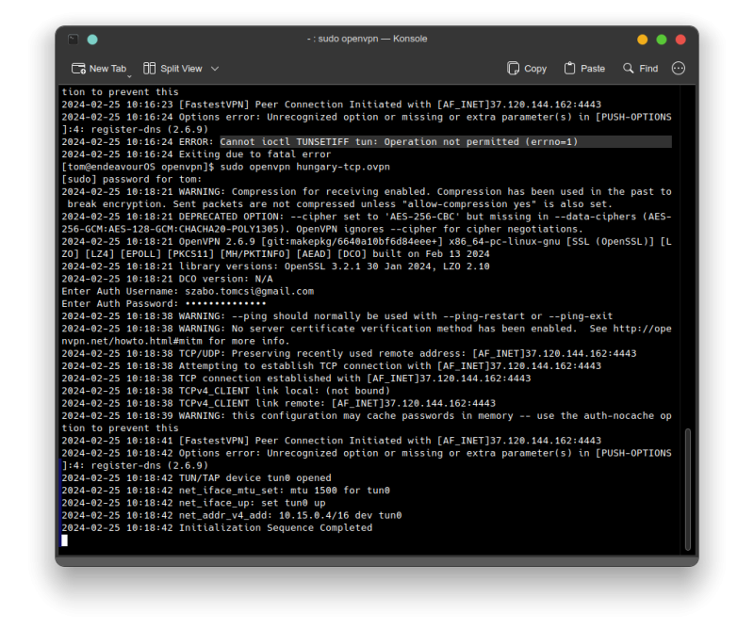Open the New Tab profile dropdown arrow

[x=129, y=76]
